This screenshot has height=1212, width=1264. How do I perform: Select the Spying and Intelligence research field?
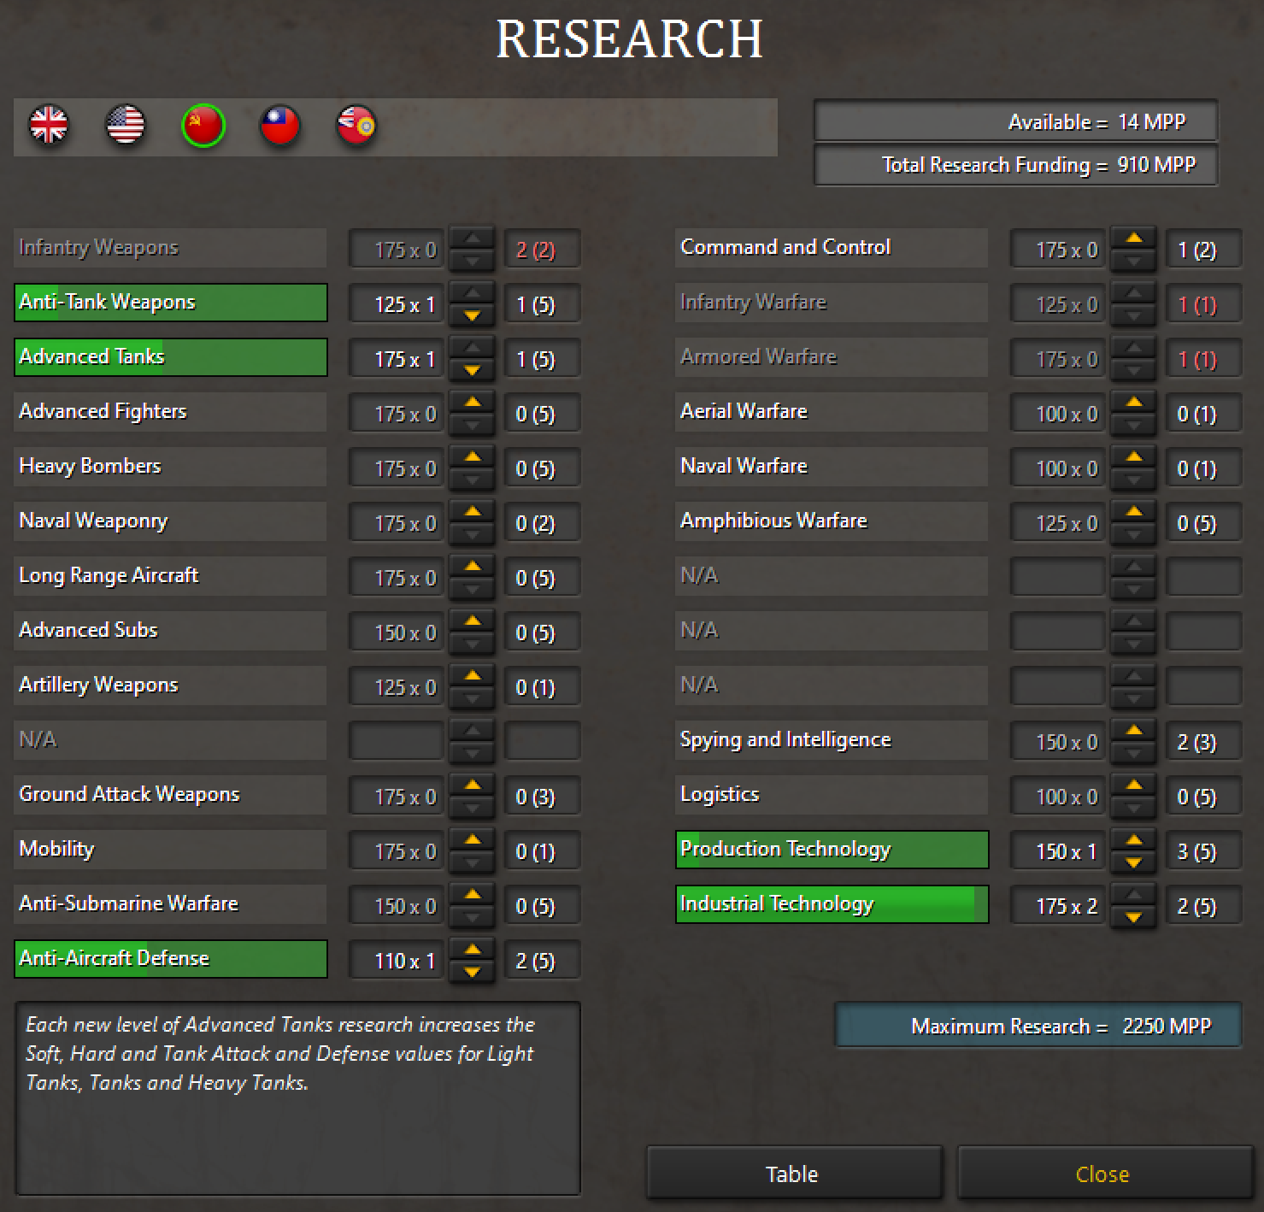(x=832, y=740)
